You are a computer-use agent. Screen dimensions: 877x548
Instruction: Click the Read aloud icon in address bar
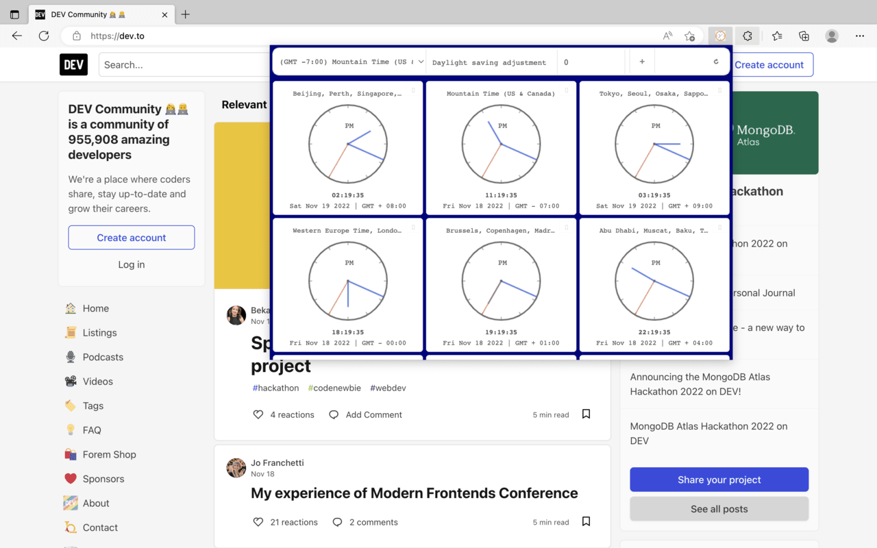[x=667, y=36]
